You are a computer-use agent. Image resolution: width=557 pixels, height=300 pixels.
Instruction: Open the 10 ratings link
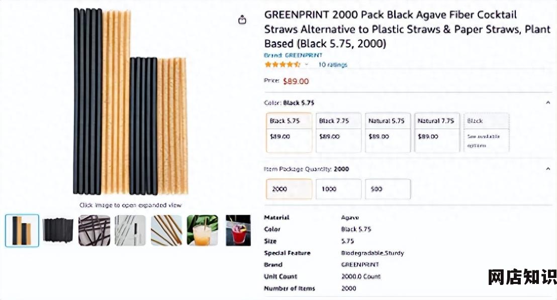(x=332, y=65)
